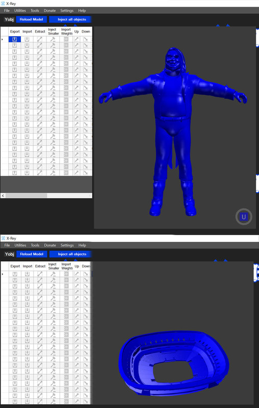This screenshot has width=259, height=408.
Task: Open the Utilities menu in the wrestler window
Action: pos(20,11)
